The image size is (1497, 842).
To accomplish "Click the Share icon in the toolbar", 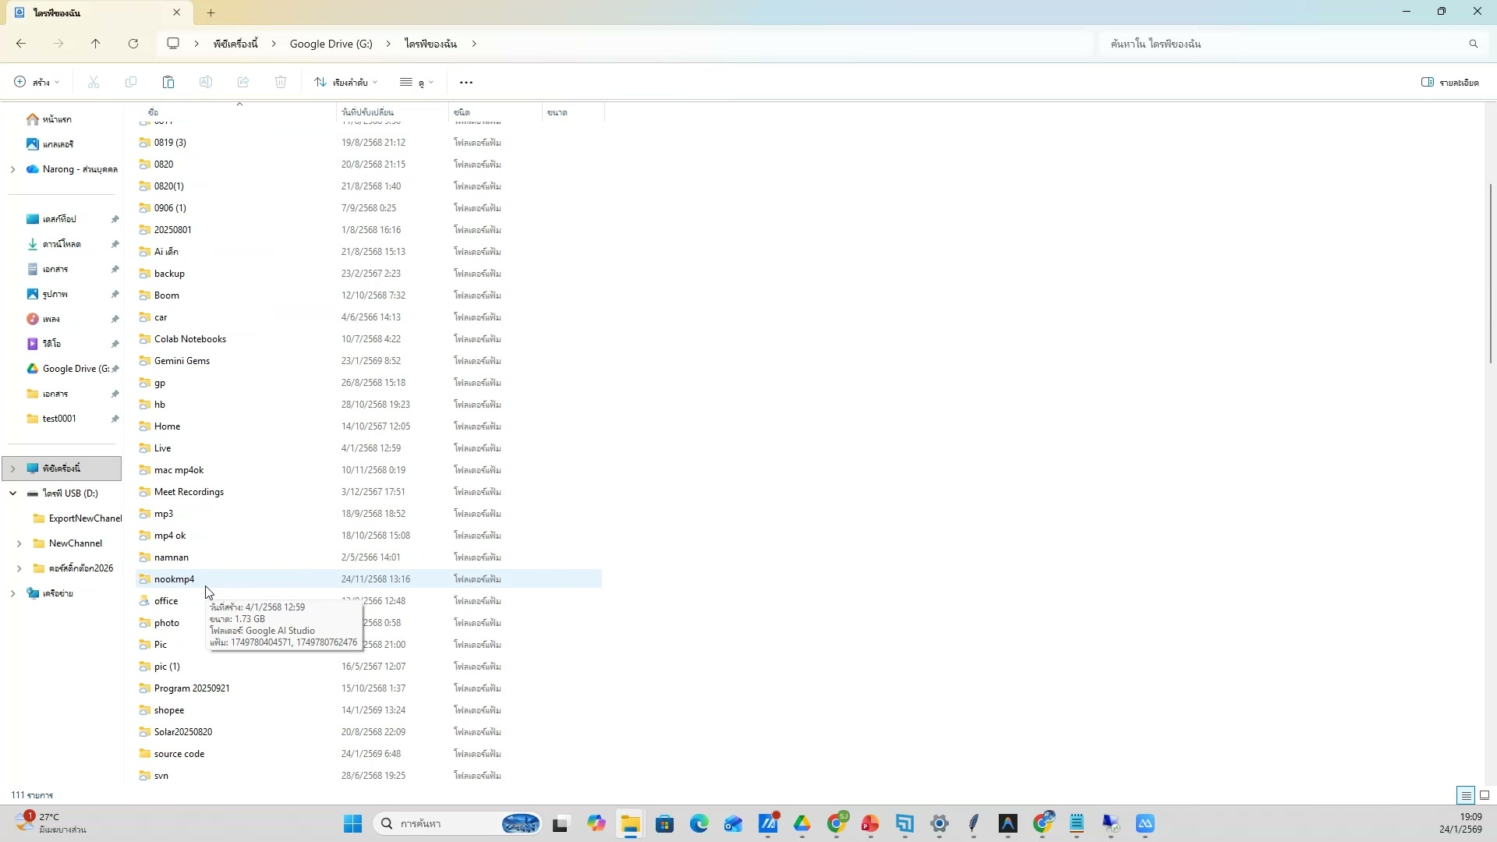I will coord(243,82).
